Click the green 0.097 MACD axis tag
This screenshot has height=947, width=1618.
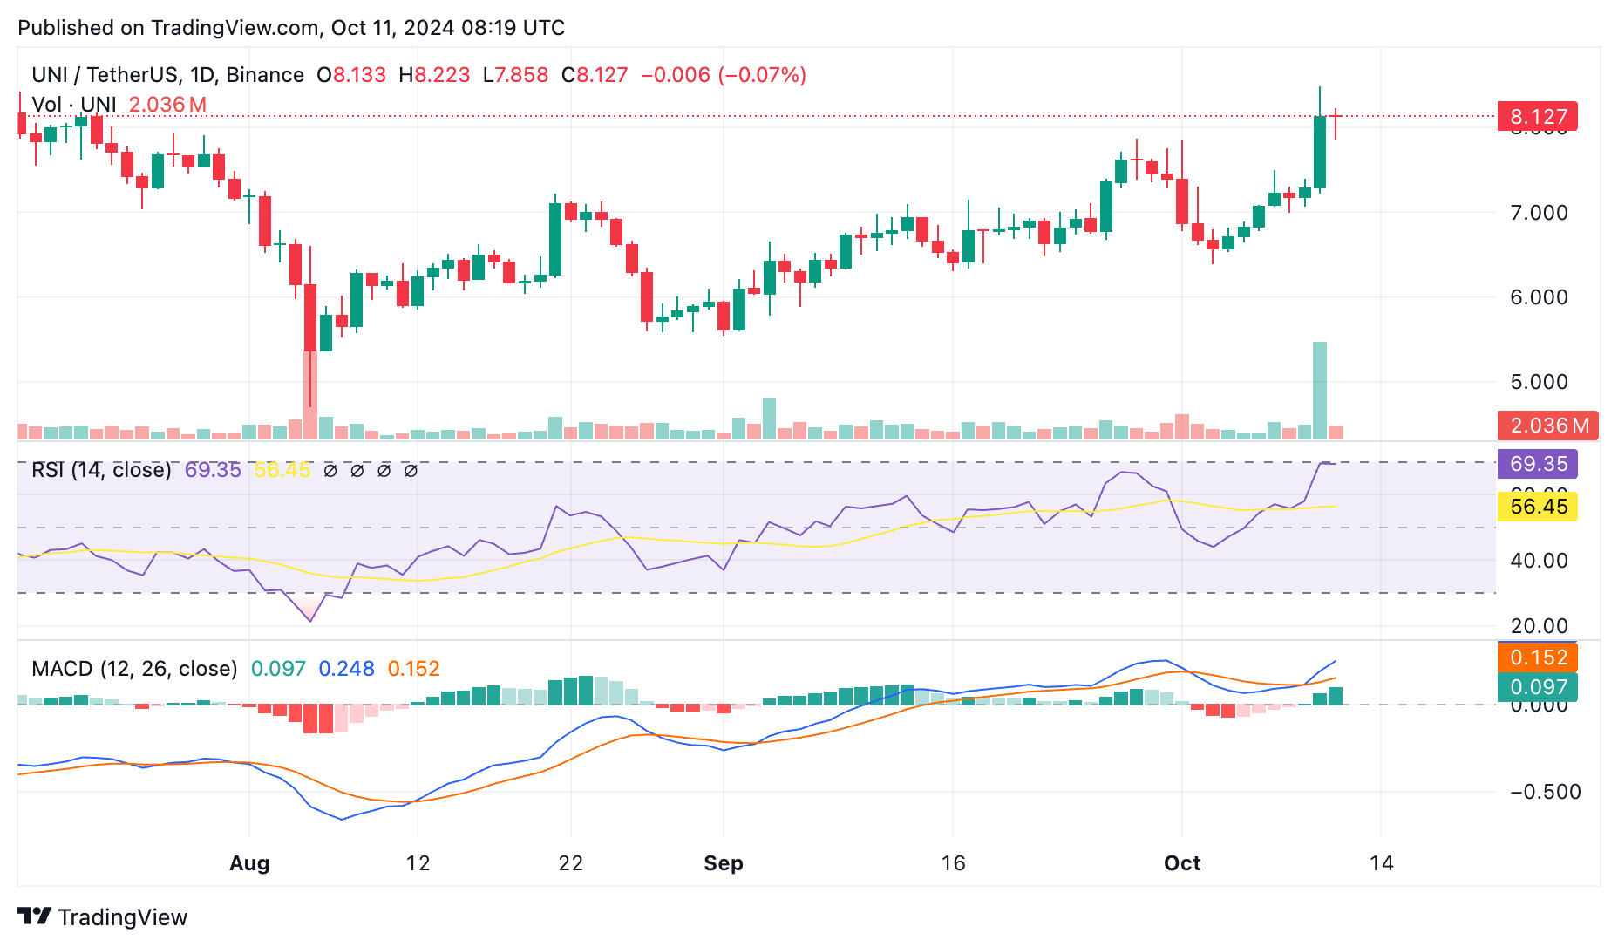pyautogui.click(x=1538, y=687)
